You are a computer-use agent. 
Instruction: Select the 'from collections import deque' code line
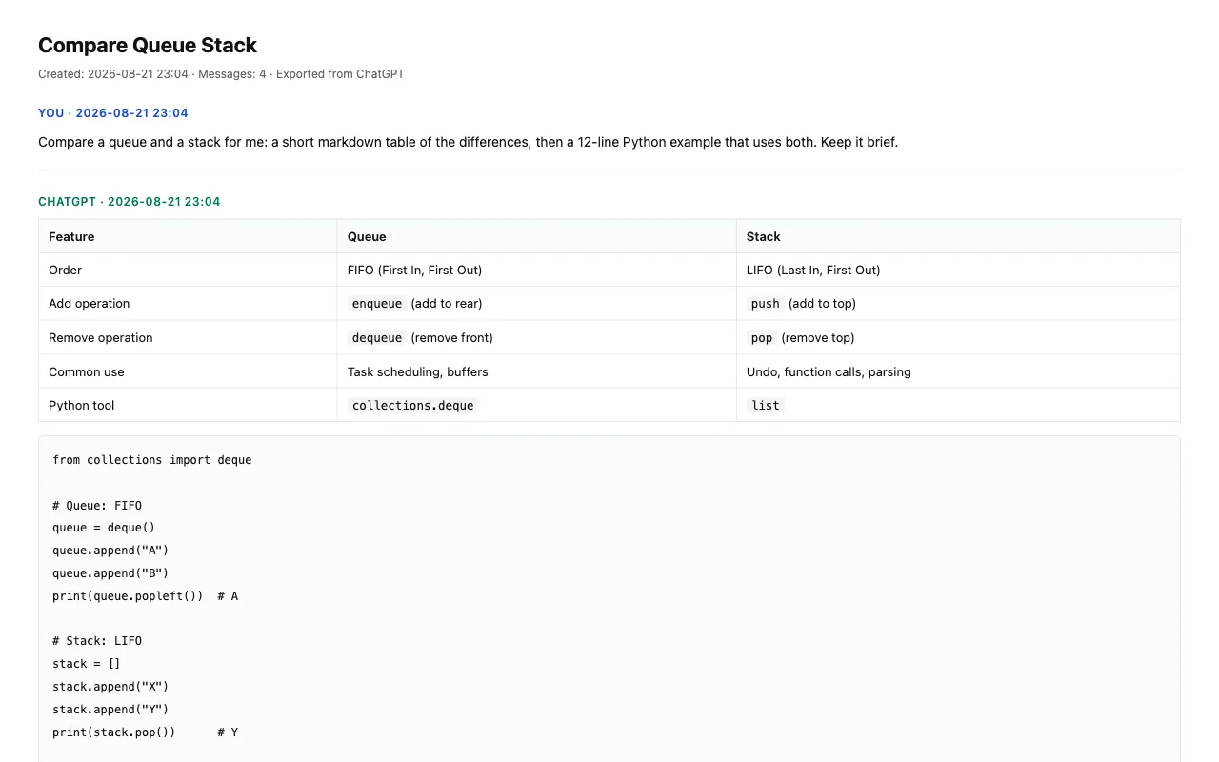tap(152, 460)
